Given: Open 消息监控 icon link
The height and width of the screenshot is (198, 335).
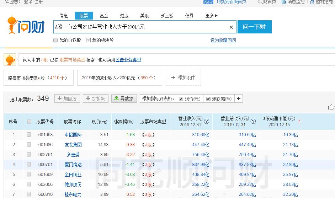Looking at the screenshot, I should tap(293, 2).
